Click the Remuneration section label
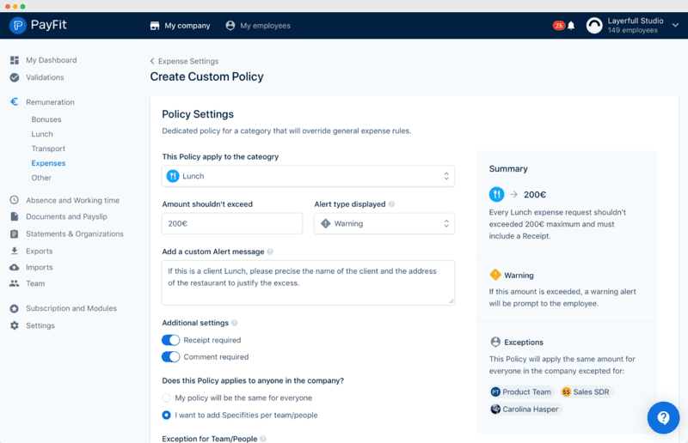This screenshot has width=688, height=443. pyautogui.click(x=50, y=102)
